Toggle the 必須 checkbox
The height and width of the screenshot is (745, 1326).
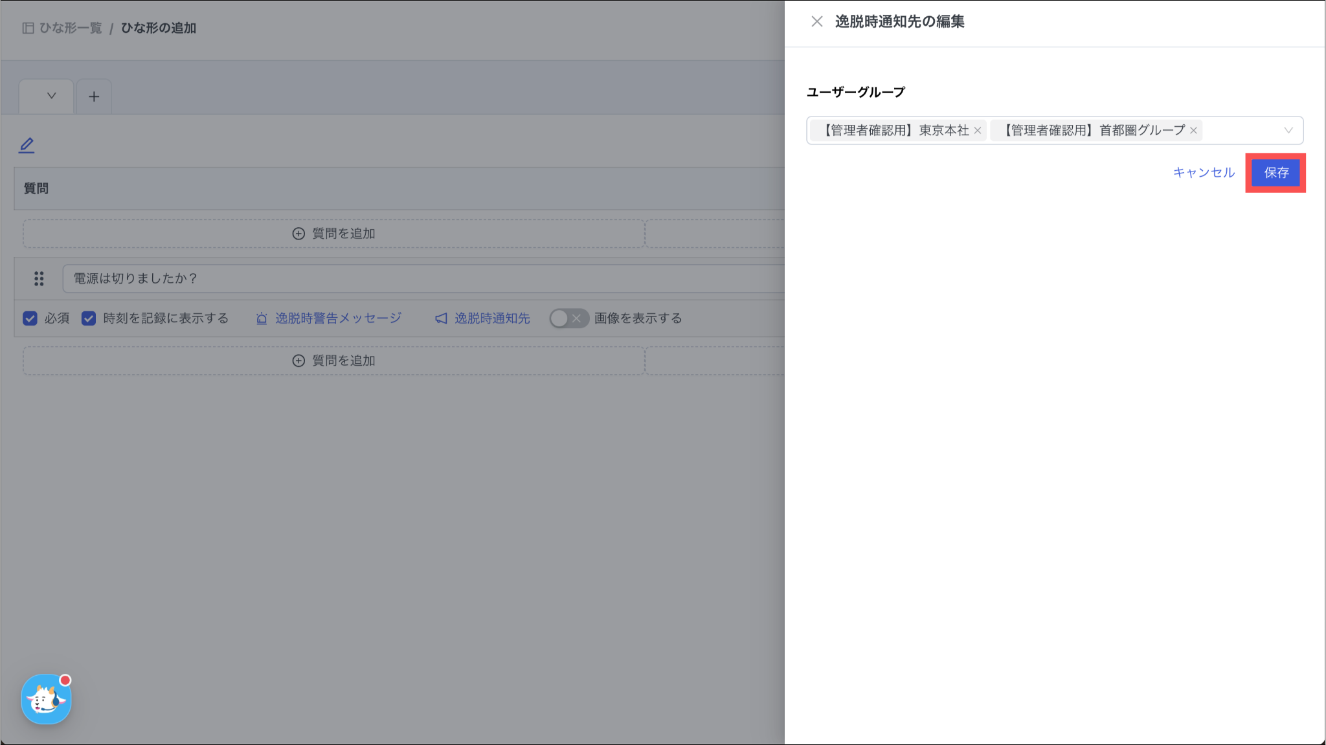coord(30,318)
